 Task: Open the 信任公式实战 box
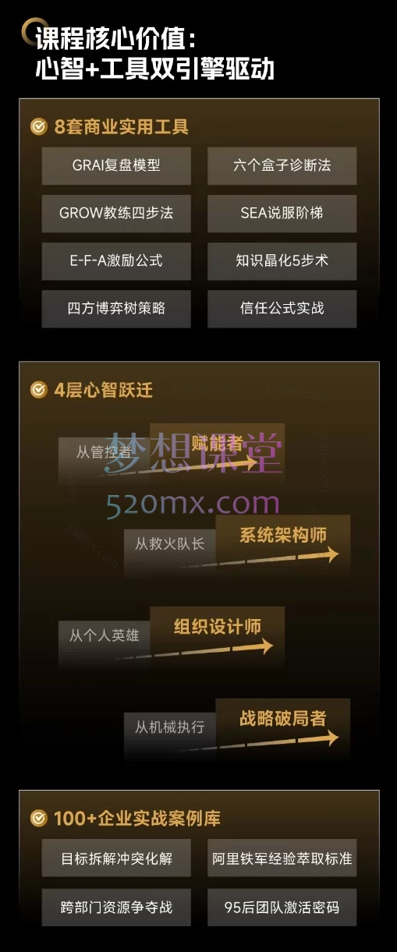coord(282,308)
